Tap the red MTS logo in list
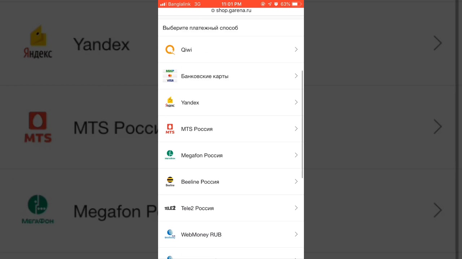This screenshot has height=259, width=462. (x=170, y=129)
